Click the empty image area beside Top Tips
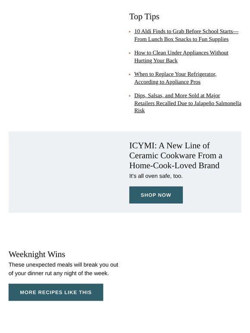250x333 pixels. (x=65, y=63)
